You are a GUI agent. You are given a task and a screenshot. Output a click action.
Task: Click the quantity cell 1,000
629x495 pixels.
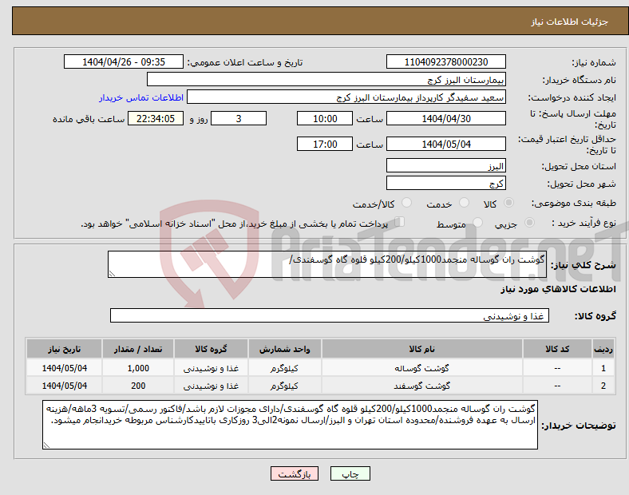point(138,368)
